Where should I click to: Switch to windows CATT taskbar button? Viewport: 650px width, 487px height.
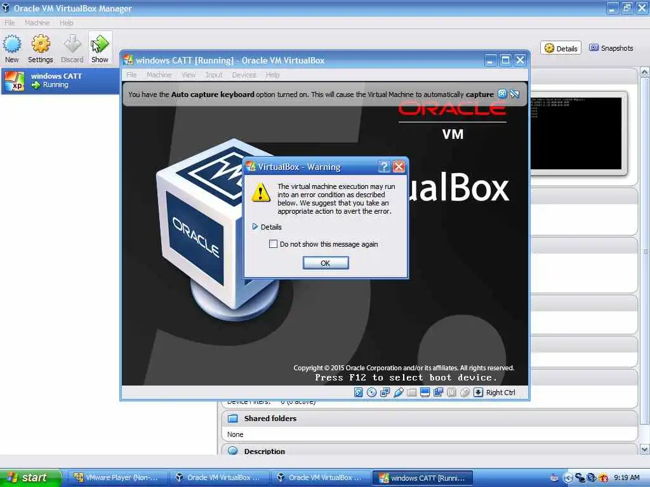click(423, 477)
